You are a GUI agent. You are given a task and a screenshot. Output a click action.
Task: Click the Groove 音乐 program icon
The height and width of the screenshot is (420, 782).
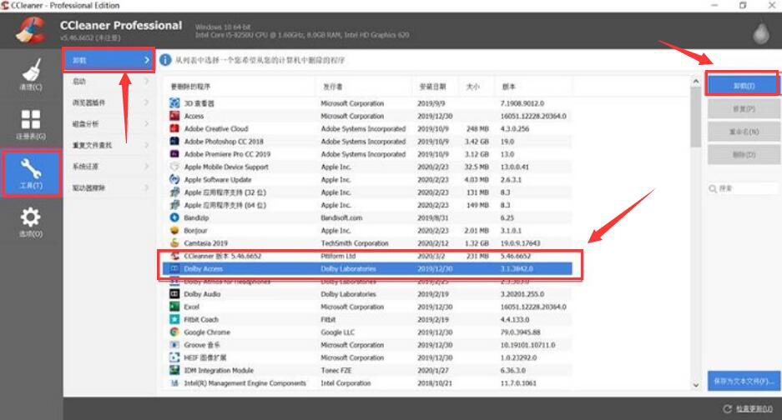pos(174,345)
